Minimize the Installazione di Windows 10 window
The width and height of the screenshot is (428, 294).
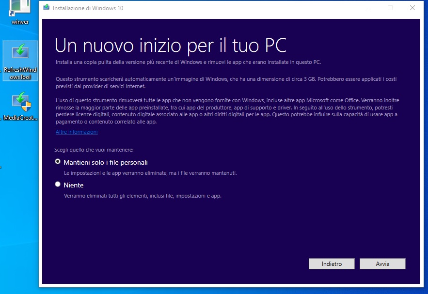point(368,8)
